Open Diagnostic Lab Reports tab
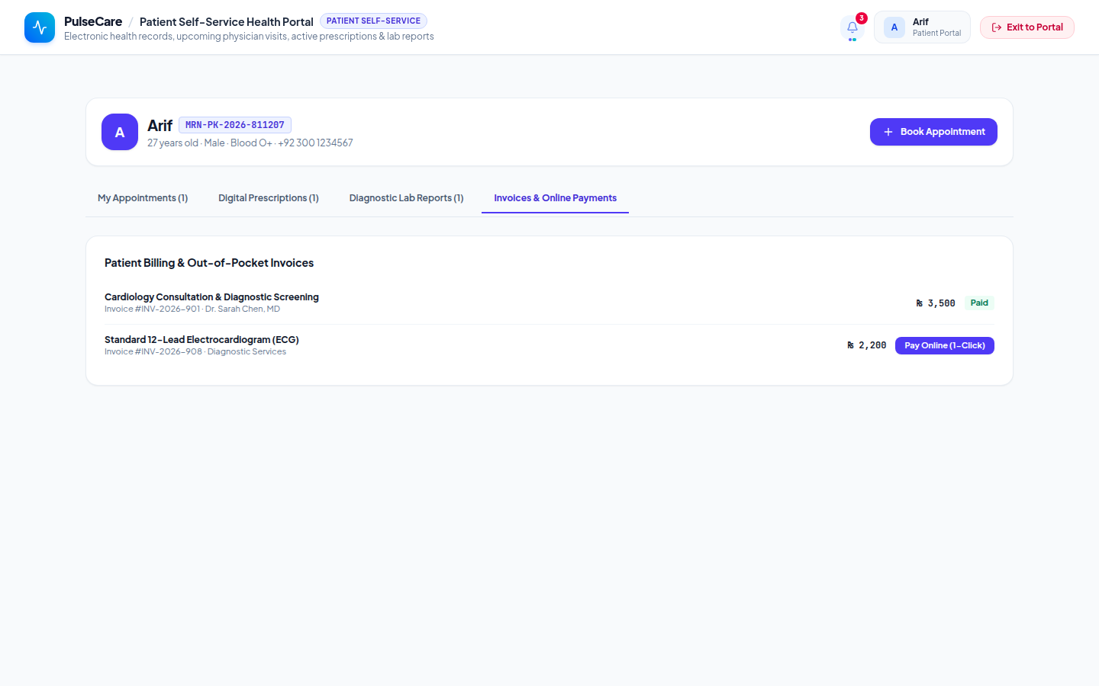The image size is (1099, 686). [407, 198]
